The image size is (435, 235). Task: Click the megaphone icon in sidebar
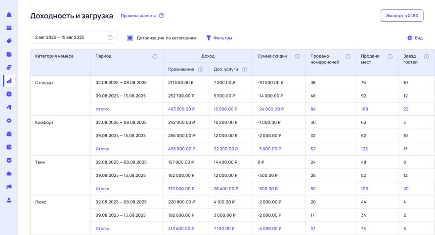click(x=9, y=187)
